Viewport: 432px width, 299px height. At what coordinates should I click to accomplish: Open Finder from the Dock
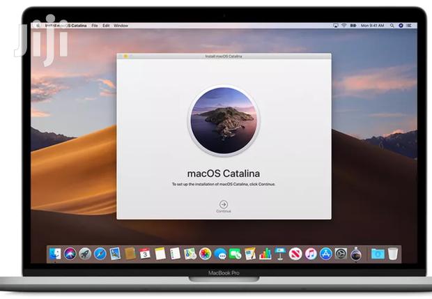(55, 254)
